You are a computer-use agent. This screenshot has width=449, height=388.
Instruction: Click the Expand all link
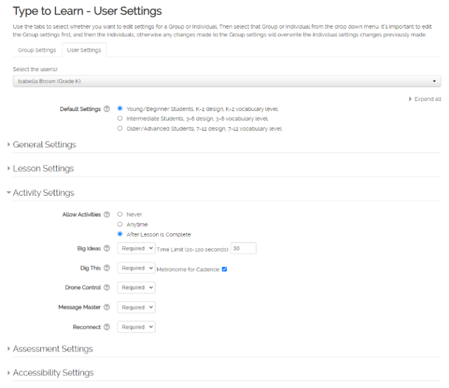[x=427, y=99]
